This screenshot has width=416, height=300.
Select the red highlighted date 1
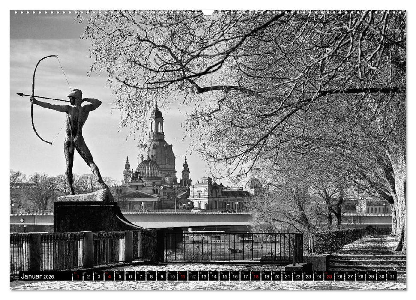tap(77, 276)
